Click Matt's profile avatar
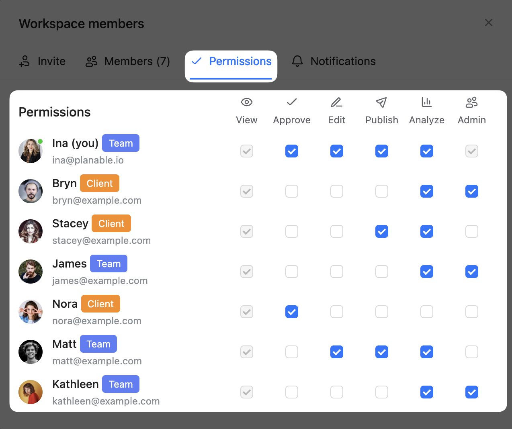The image size is (512, 429). pyautogui.click(x=31, y=352)
